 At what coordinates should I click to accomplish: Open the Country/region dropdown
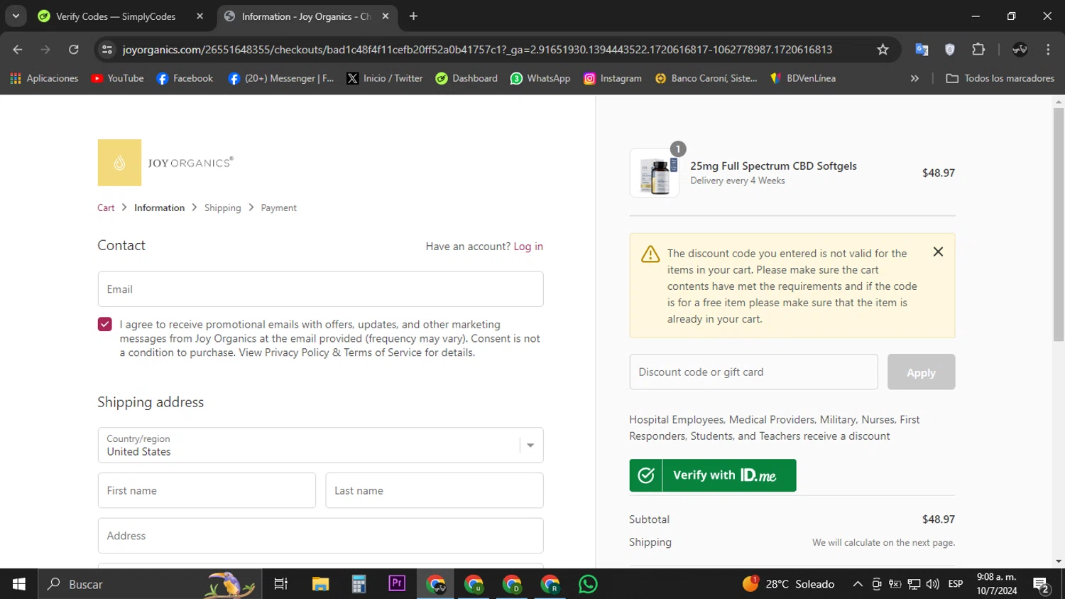coord(320,446)
